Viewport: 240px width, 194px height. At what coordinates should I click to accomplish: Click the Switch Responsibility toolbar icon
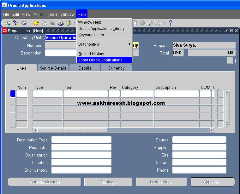coord(52,23)
